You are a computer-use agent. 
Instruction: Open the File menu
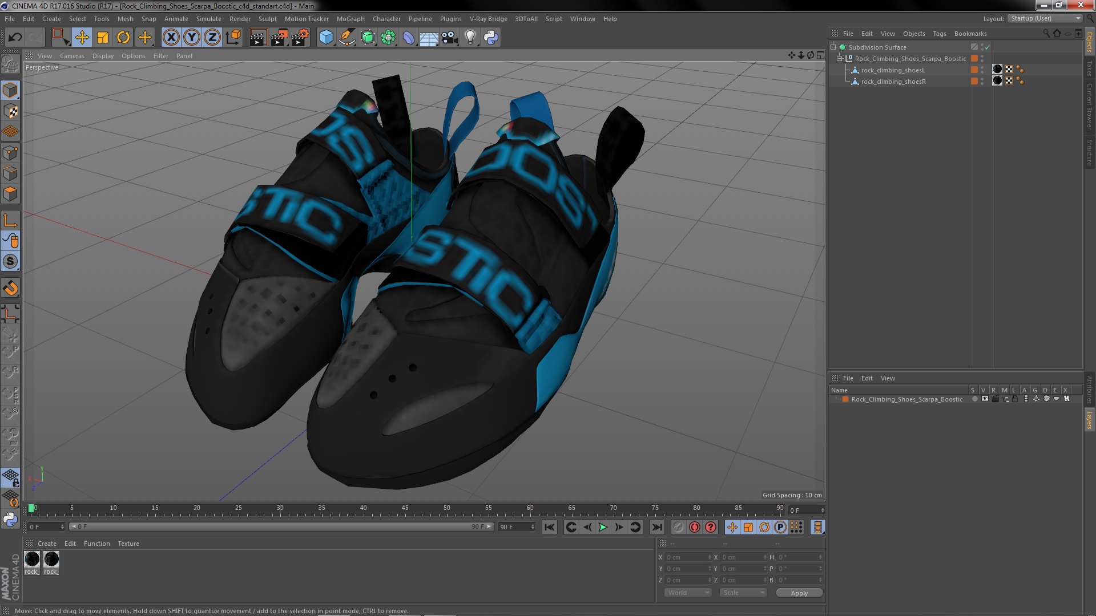pyautogui.click(x=10, y=19)
